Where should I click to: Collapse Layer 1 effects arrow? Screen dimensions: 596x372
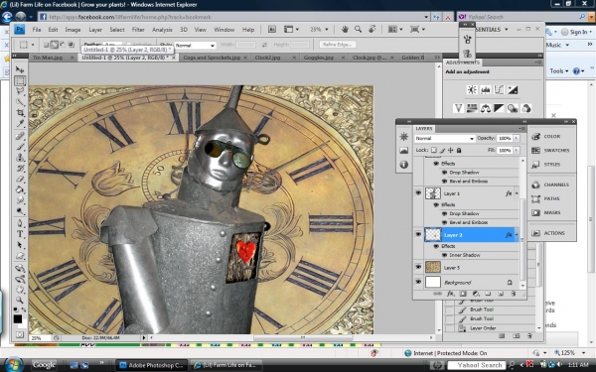point(517,193)
